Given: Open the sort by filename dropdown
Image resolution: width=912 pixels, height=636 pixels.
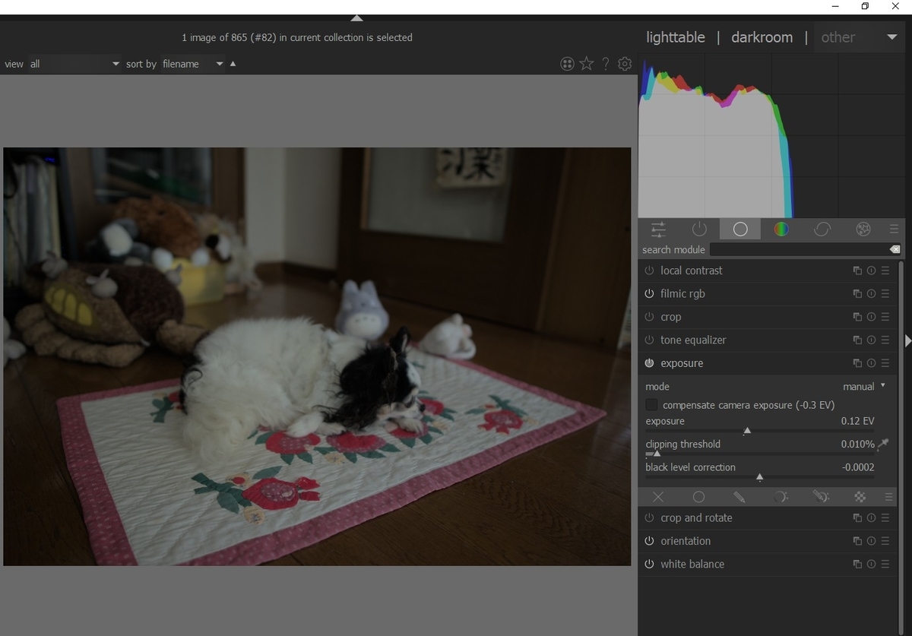Looking at the screenshot, I should 193,64.
